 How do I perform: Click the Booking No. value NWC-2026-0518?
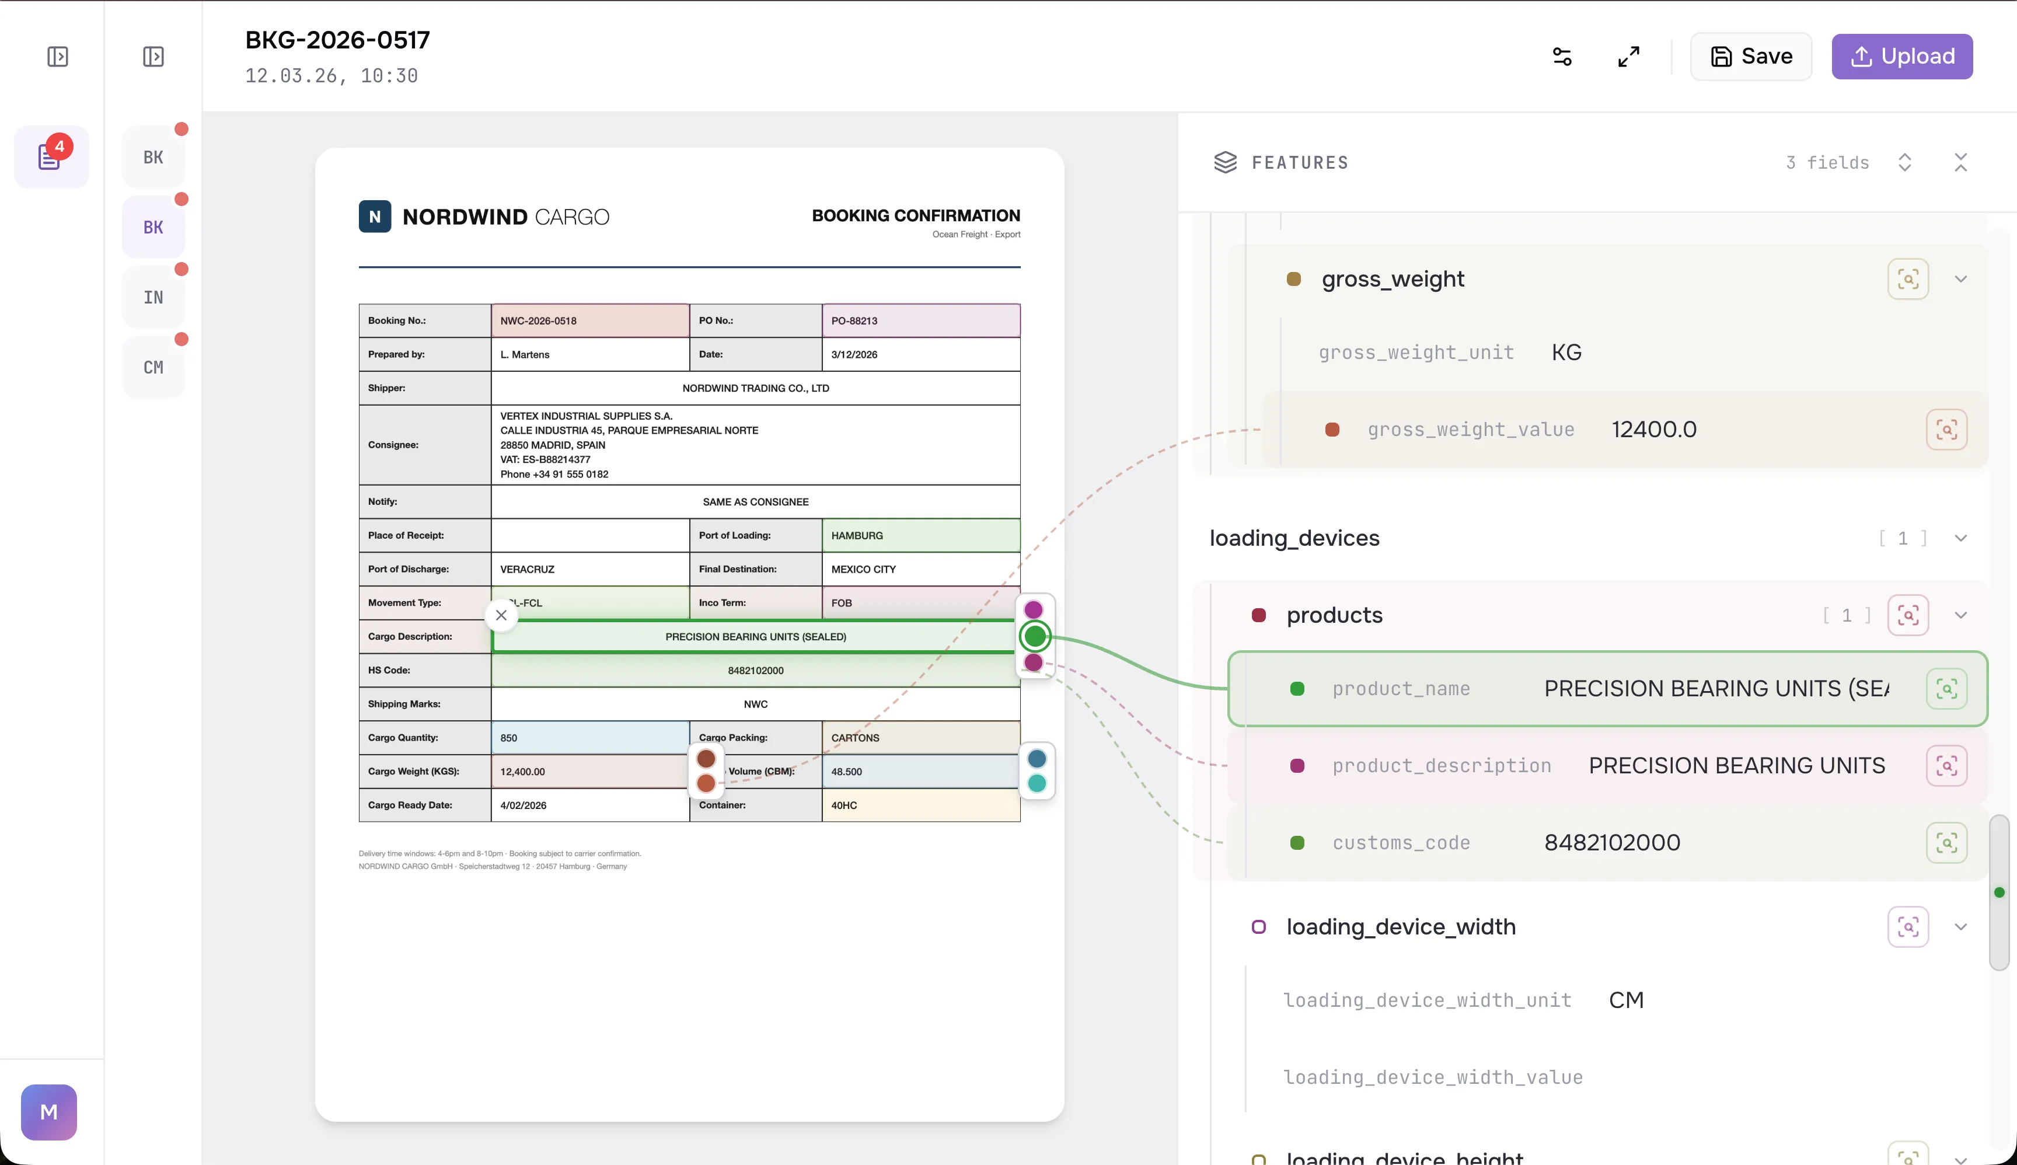pyautogui.click(x=591, y=321)
